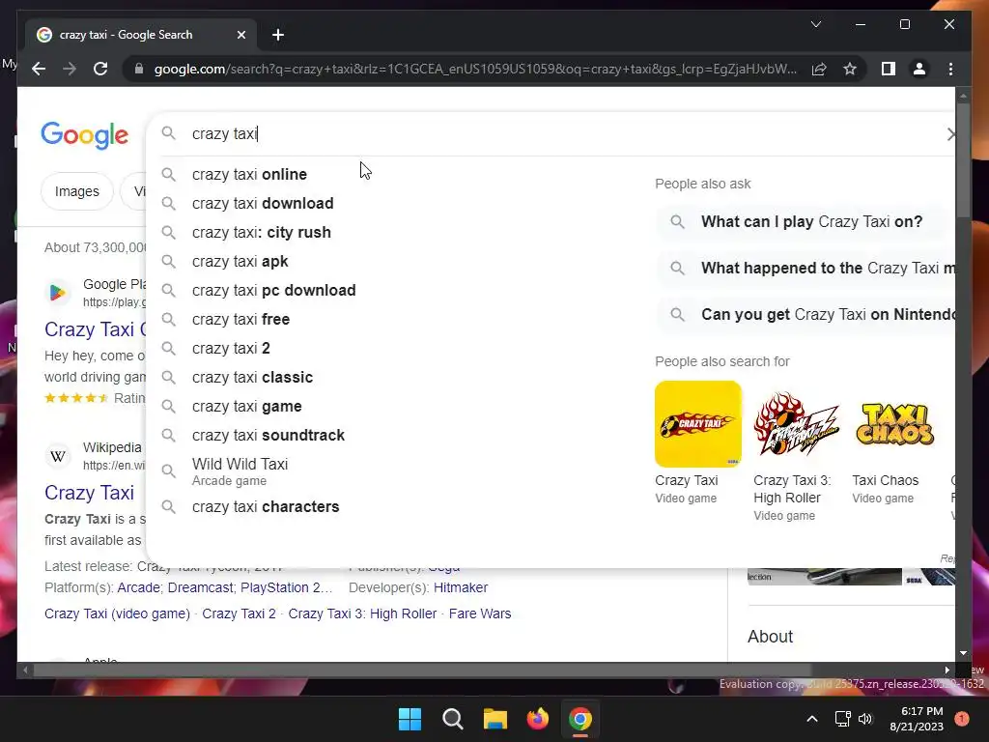
Task: Click the vertical scrollbar down arrow
Action: click(963, 653)
